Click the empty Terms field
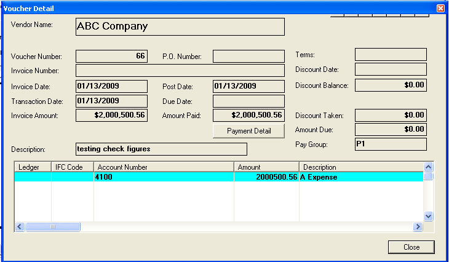Viewport: 449px width, 262px height. click(391, 55)
